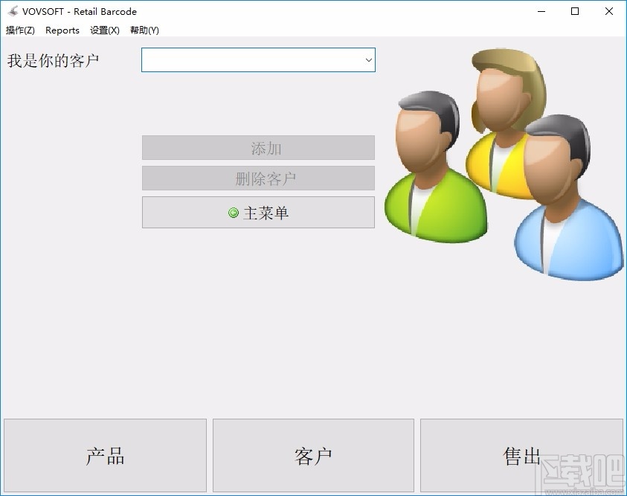Return to main menu via 主菜单 button
This screenshot has height=496, width=627.
pyautogui.click(x=258, y=212)
